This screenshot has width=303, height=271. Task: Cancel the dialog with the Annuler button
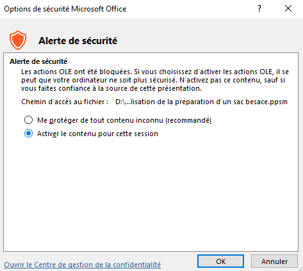point(274,261)
